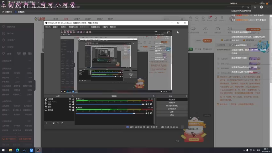Open the history clock icon on the Douyu header

tap(191, 18)
